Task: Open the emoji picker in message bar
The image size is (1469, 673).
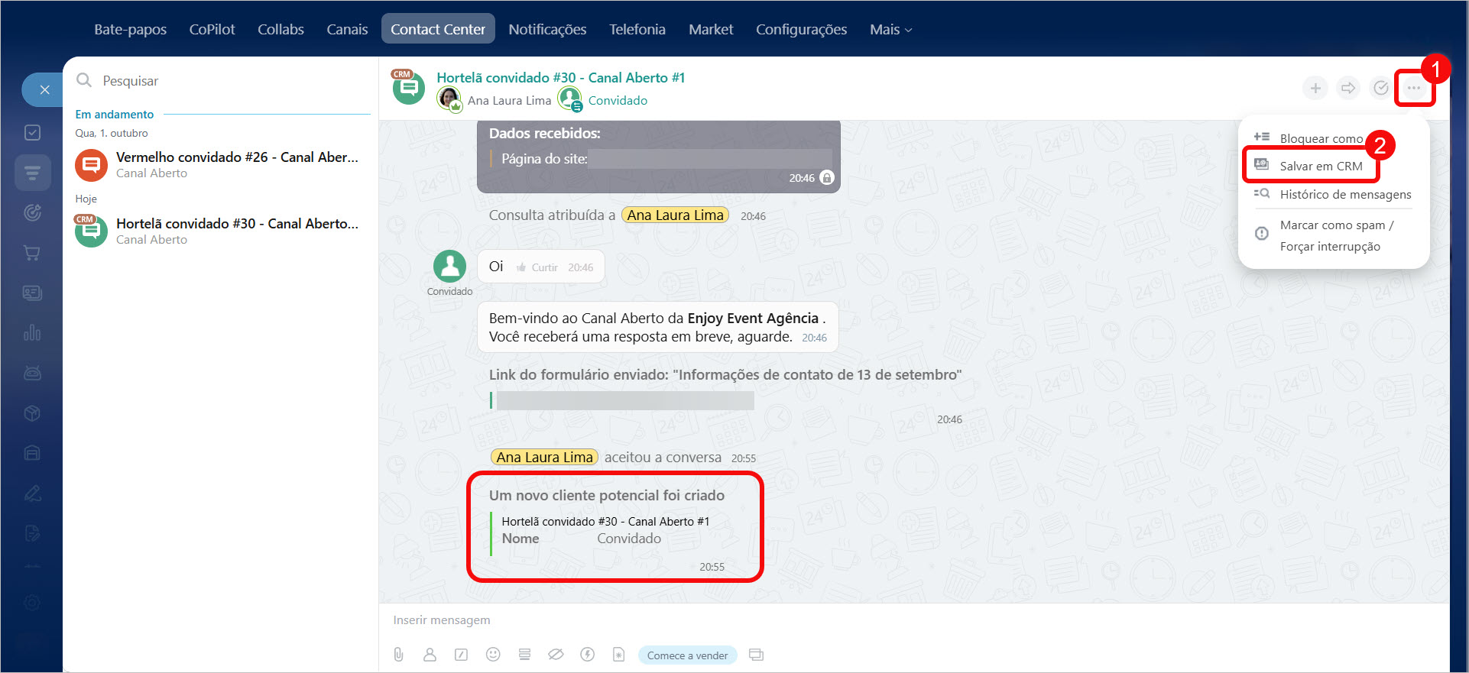Action: coord(493,655)
